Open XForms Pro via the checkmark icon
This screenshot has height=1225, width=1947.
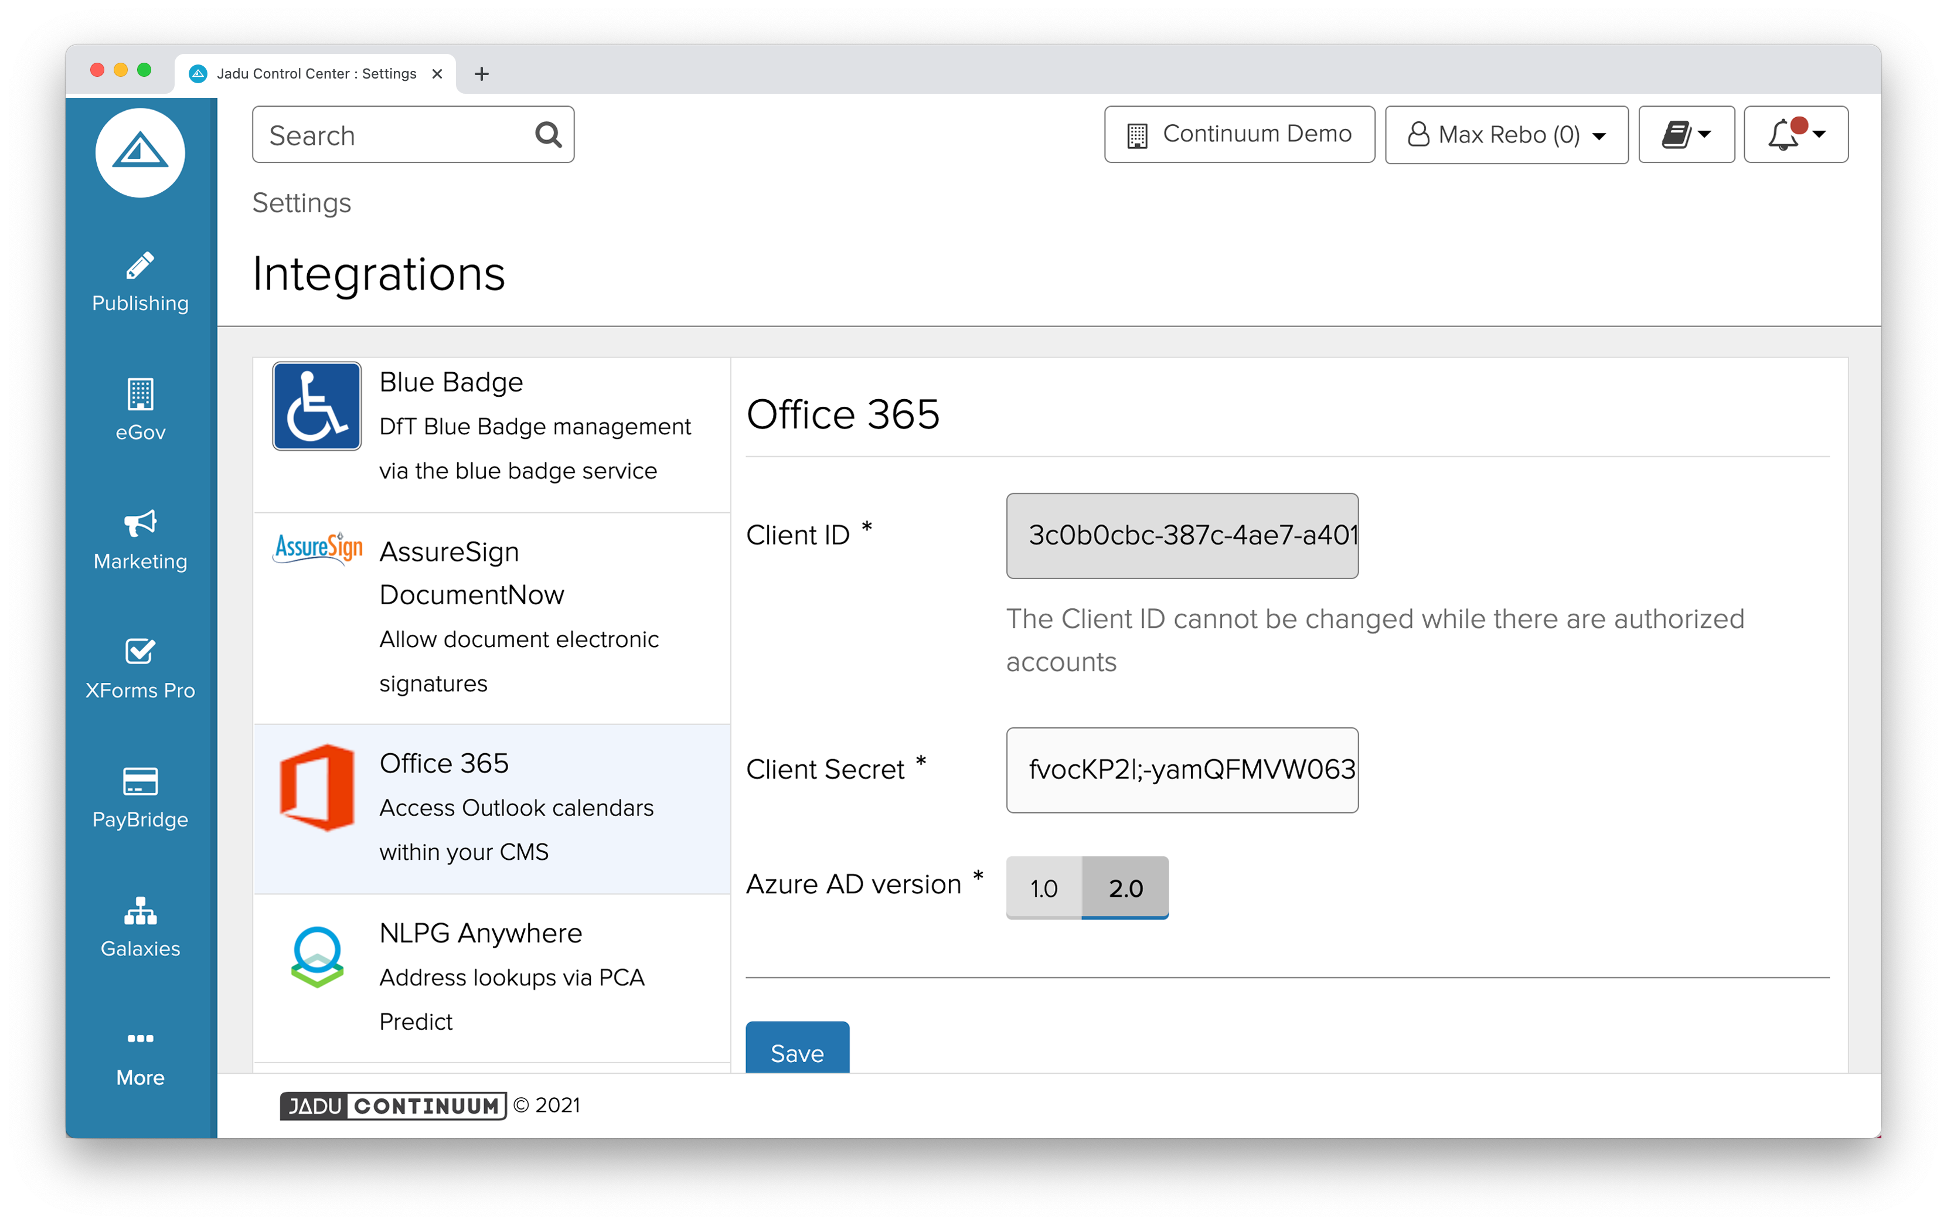[x=140, y=651]
